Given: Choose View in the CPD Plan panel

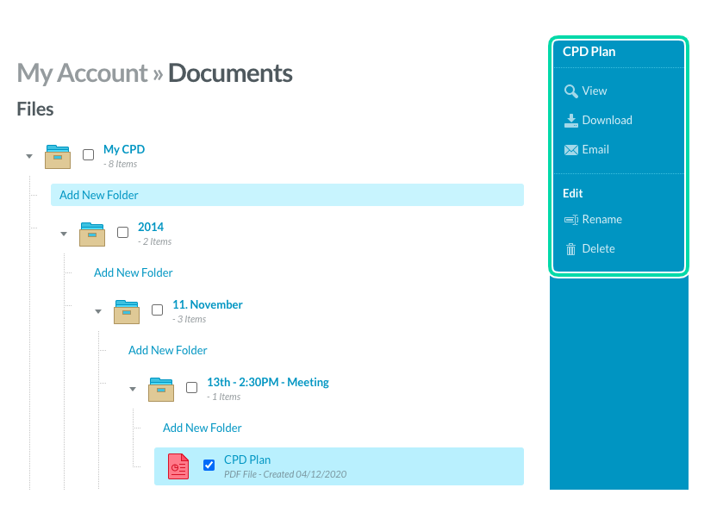Looking at the screenshot, I should (595, 91).
